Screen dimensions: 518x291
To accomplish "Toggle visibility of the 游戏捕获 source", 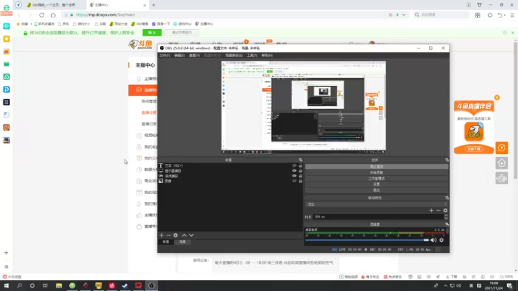I will click(x=294, y=176).
